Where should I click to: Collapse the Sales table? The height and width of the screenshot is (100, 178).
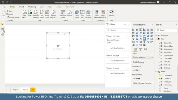tap(156, 39)
